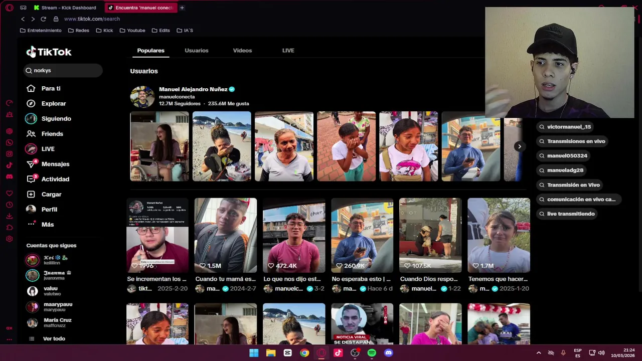Open WhatsApp in Opera sidebar
Image resolution: width=642 pixels, height=361 pixels.
pos(9,142)
